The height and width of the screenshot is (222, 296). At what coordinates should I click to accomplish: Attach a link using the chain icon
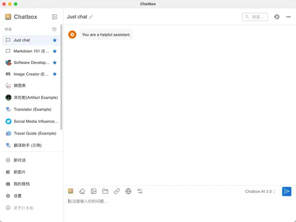(x=117, y=191)
